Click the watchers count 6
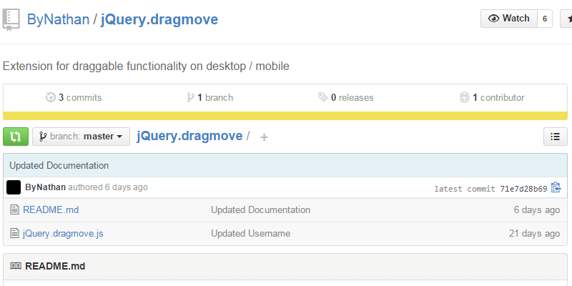Viewport: 572px width, 286px height. [545, 19]
